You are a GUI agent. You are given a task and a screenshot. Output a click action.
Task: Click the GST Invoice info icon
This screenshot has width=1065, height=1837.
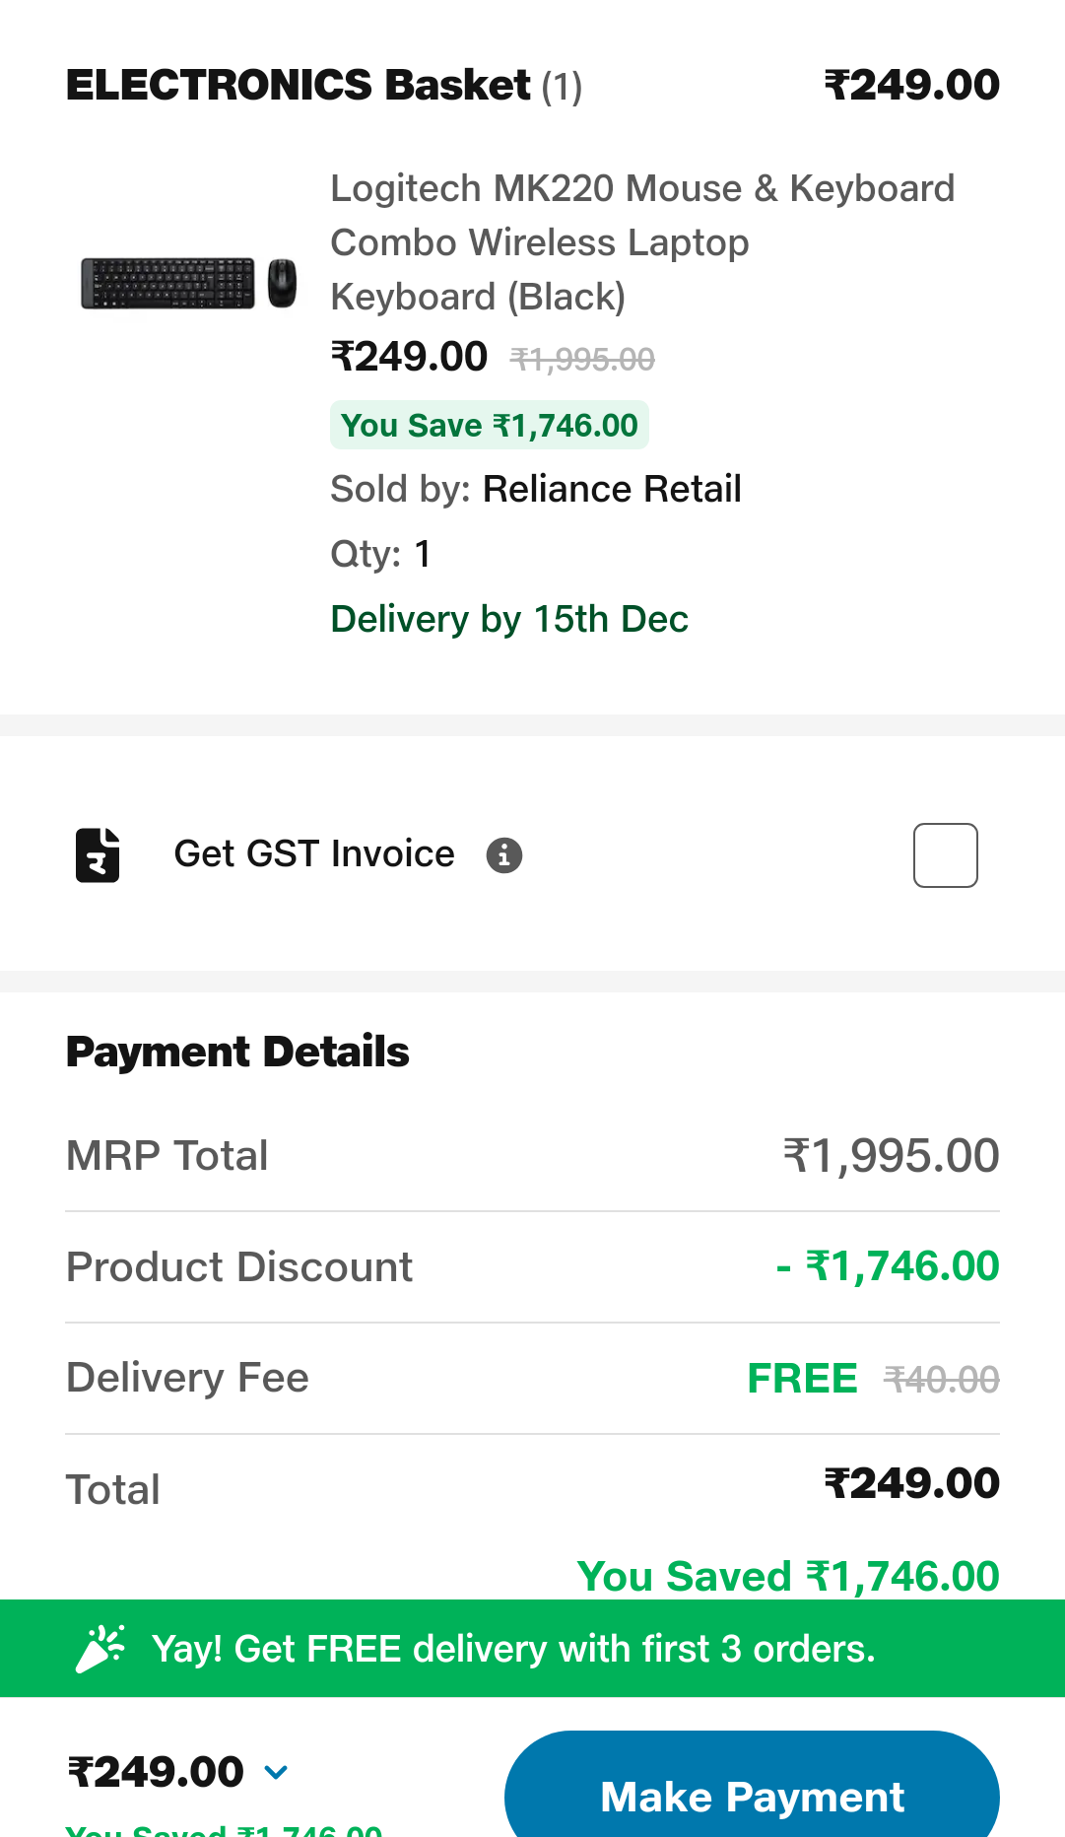pos(504,855)
